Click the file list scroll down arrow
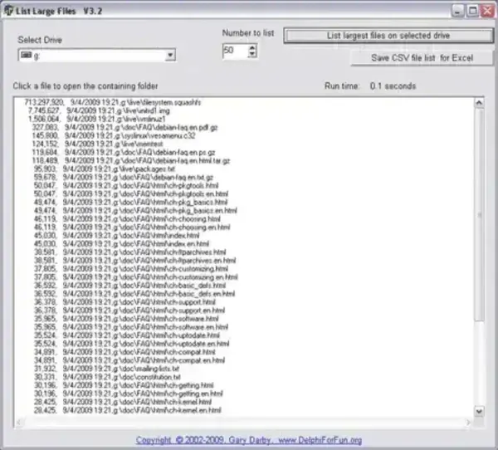 point(479,411)
